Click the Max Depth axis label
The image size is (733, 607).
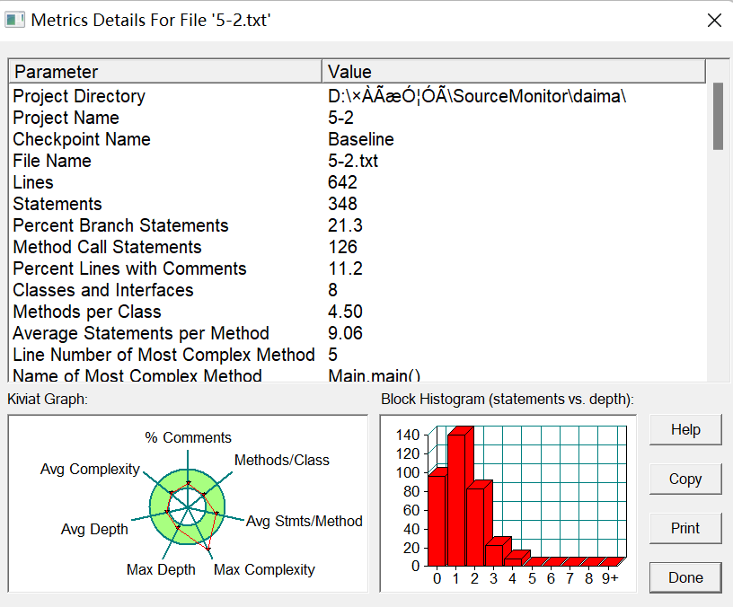click(x=161, y=569)
